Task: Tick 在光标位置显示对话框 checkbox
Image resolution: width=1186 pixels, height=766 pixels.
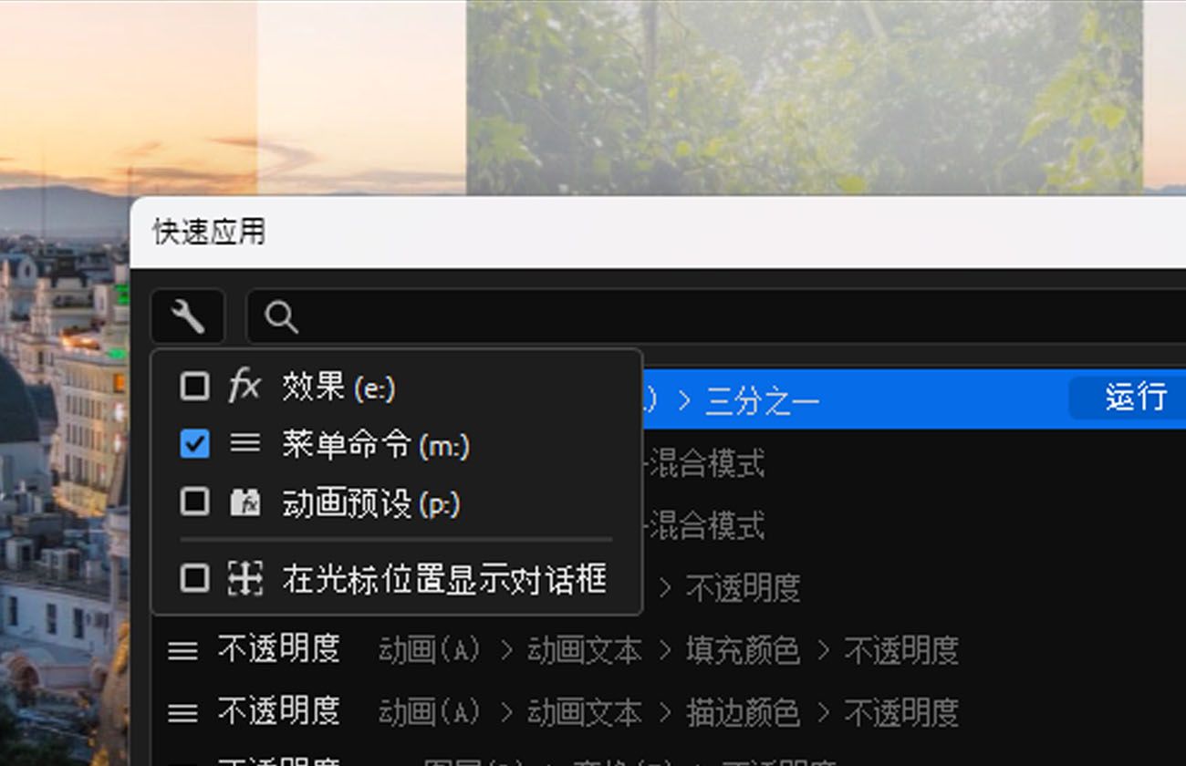Action: [194, 577]
